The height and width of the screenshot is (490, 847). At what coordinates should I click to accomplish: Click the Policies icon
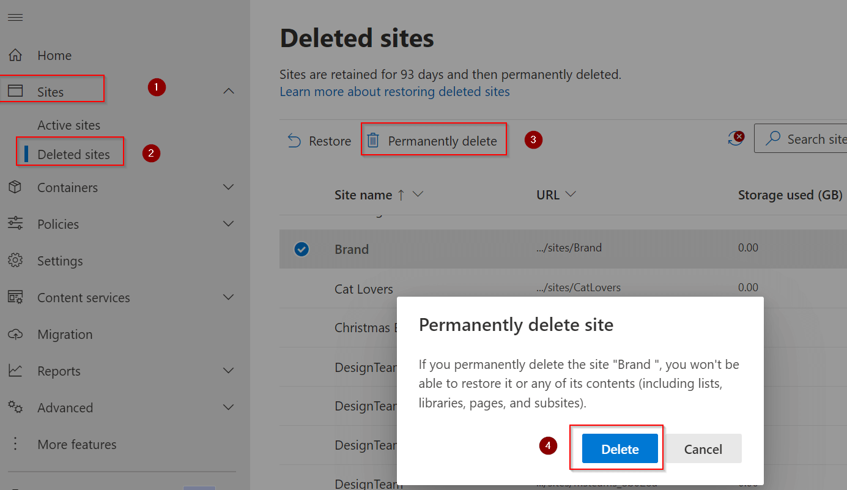[15, 224]
